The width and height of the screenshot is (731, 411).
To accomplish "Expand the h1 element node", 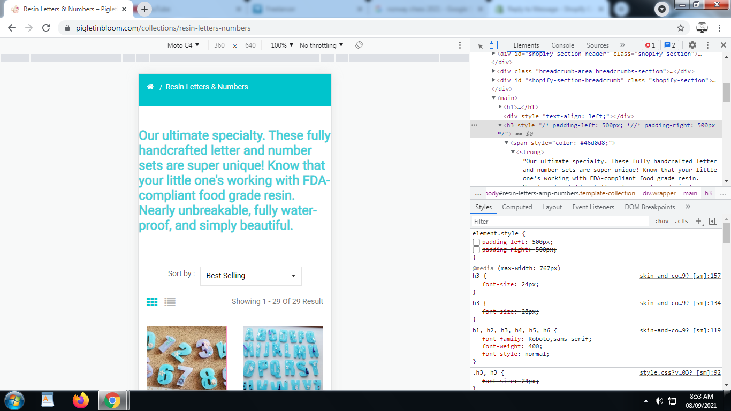I will (x=500, y=107).
